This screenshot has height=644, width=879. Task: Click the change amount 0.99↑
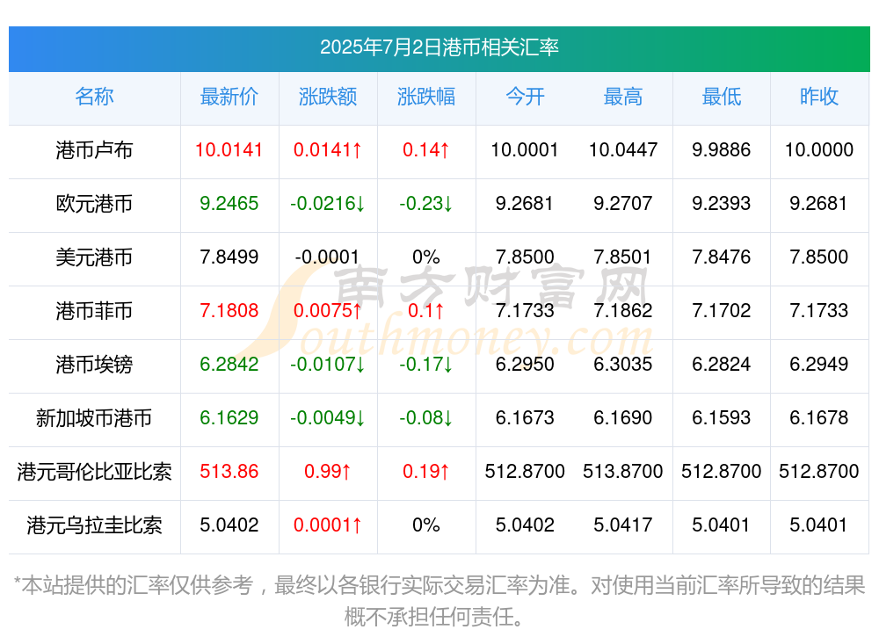(x=328, y=472)
